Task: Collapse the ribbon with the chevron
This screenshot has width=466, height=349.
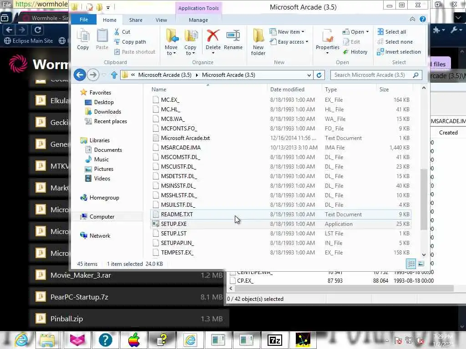Action: pyautogui.click(x=412, y=19)
